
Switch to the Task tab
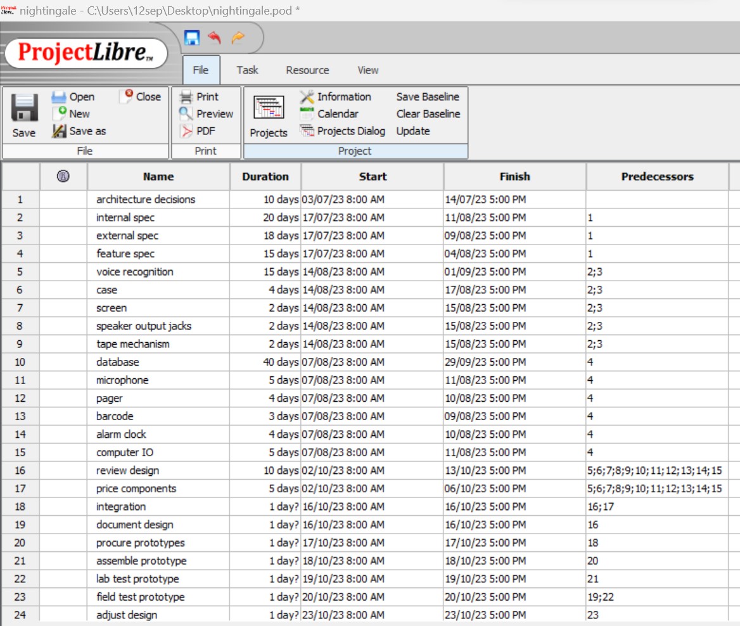pos(247,70)
